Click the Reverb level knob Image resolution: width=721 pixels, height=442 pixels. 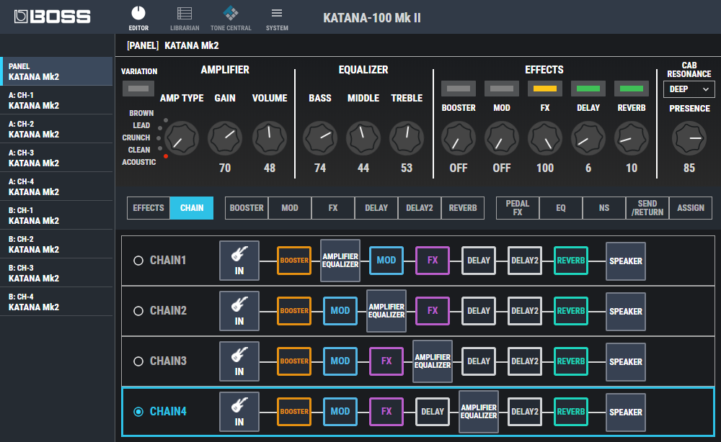click(x=632, y=138)
